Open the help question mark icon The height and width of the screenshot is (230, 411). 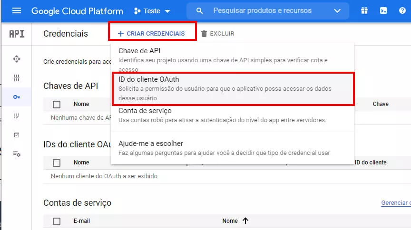[x=402, y=11]
